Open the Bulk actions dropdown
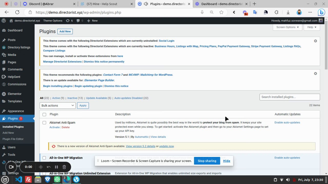Viewport: 328px width, 184px height. click(57, 106)
